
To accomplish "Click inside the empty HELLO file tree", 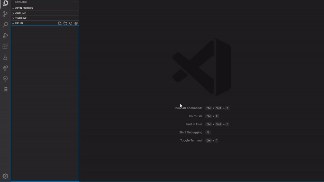I will pos(45,103).
